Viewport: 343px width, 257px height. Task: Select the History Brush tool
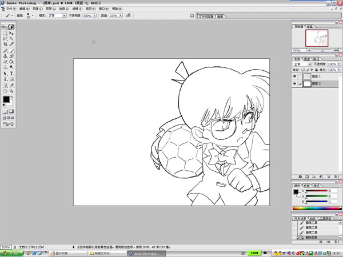point(11,56)
